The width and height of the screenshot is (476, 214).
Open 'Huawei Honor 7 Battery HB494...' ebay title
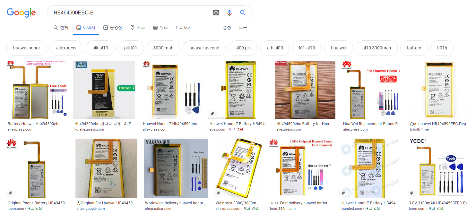click(x=238, y=124)
